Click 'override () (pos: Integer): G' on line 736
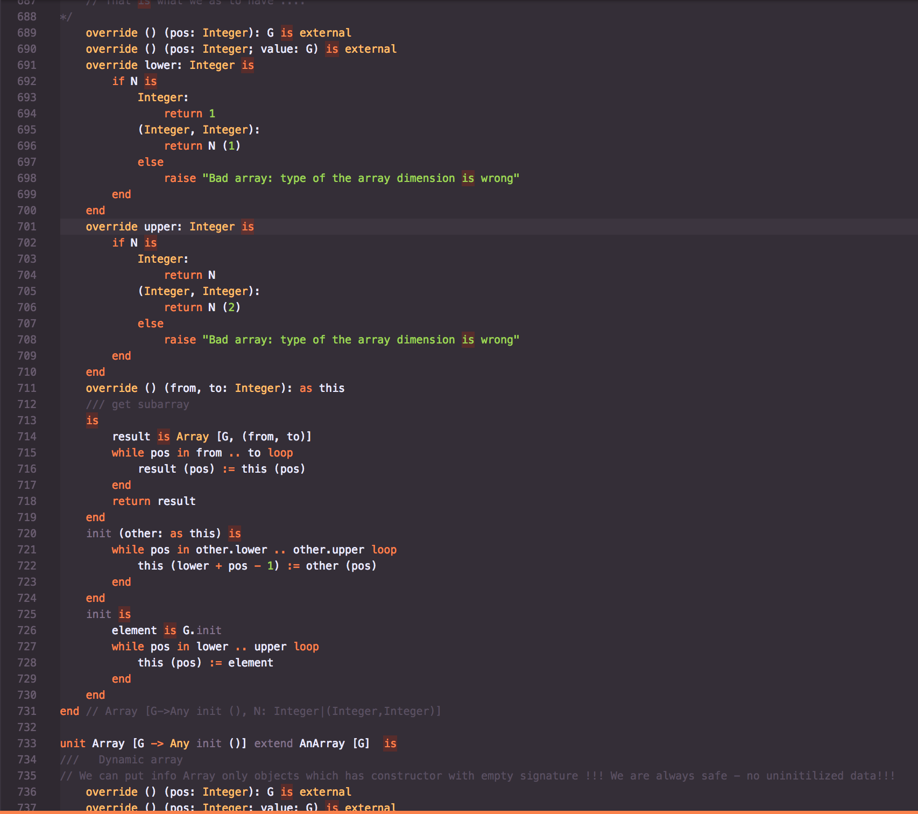Viewport: 918px width, 814px height. coord(180,792)
